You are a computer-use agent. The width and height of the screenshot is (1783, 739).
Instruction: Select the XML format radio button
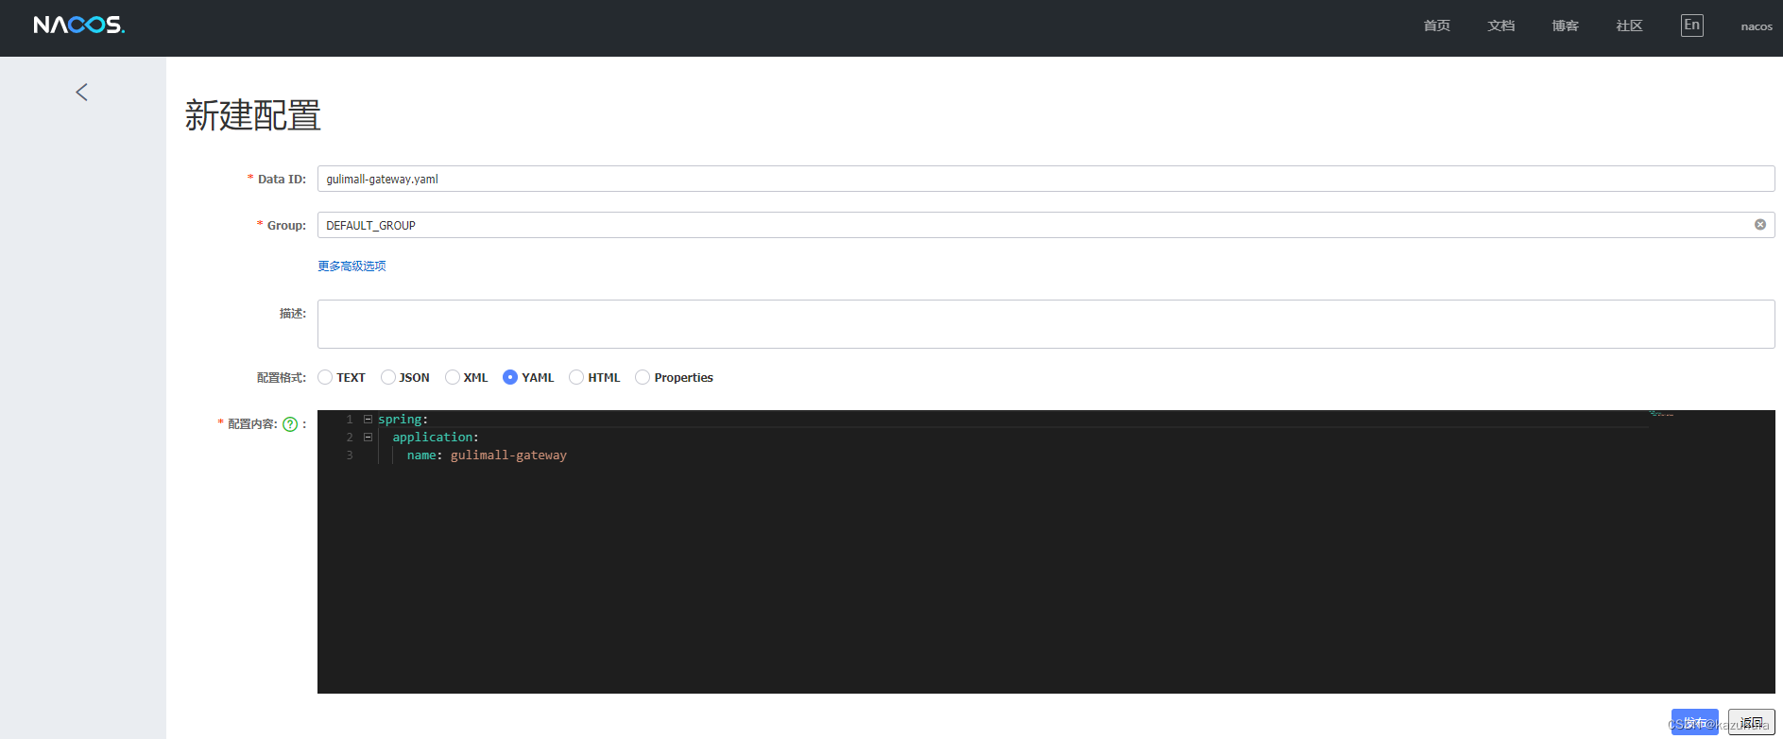click(453, 377)
